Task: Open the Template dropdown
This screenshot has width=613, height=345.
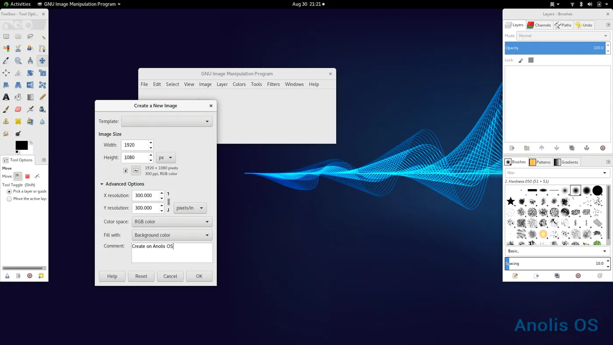Action: 167,121
